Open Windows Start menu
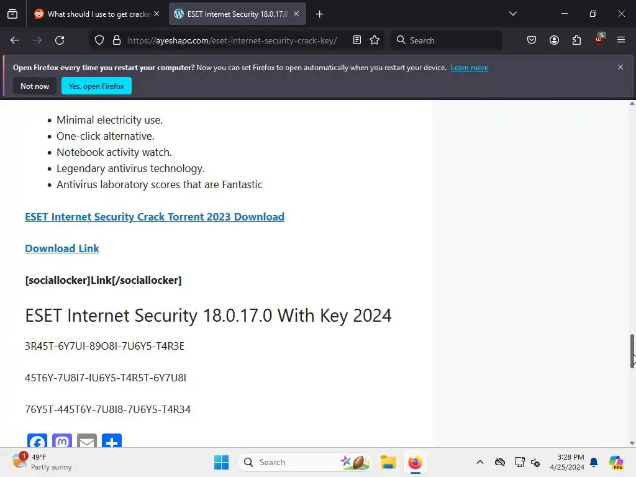Screen dimensions: 636x477 [222, 462]
